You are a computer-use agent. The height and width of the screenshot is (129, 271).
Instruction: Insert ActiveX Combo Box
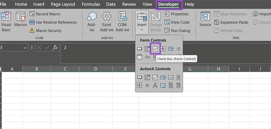click(x=147, y=78)
